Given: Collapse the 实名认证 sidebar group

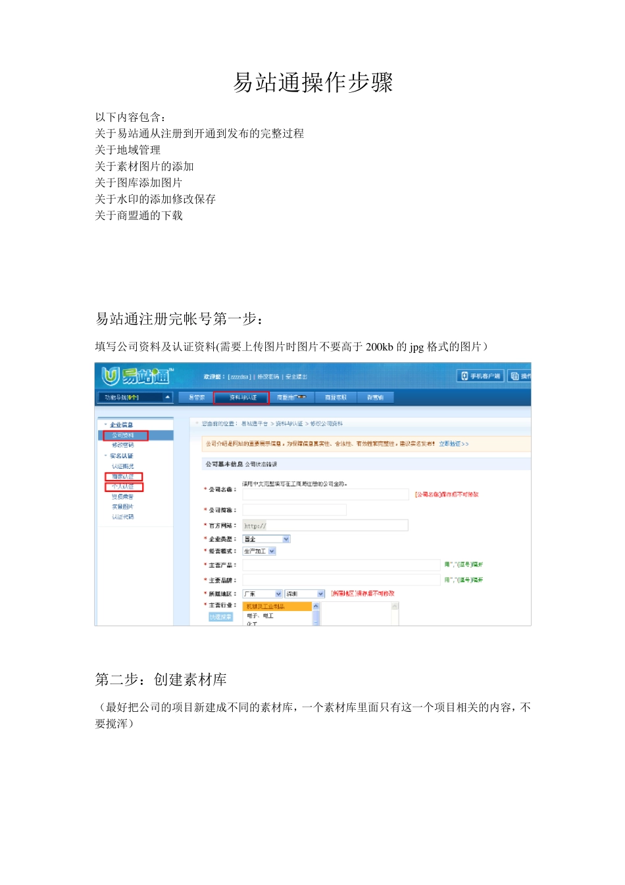Looking at the screenshot, I should coord(120,456).
